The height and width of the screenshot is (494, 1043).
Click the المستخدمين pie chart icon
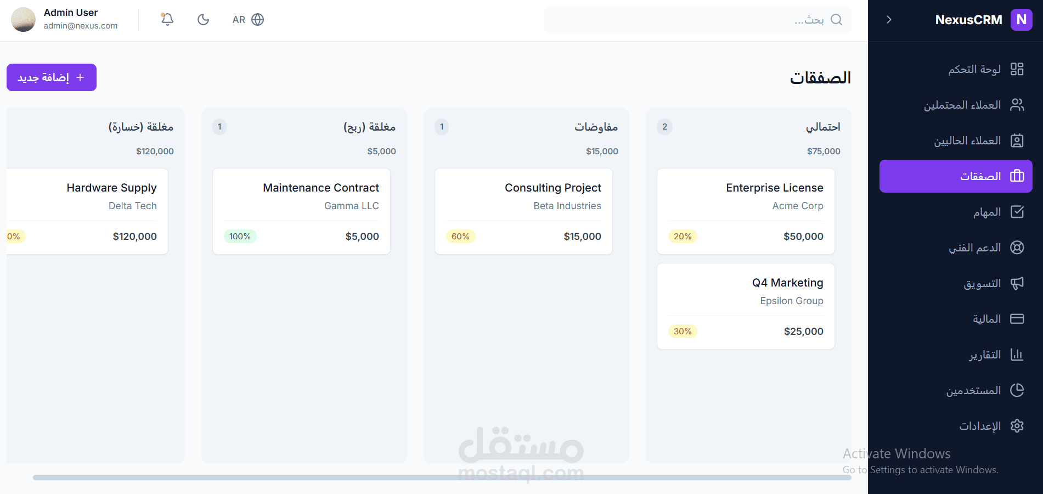(1017, 390)
